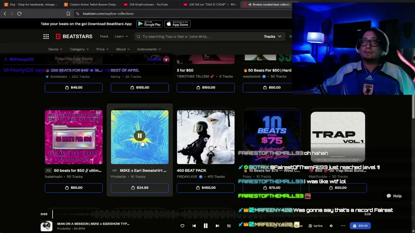Seek in the player waveform timeline
415x233 pixels.
(207, 214)
